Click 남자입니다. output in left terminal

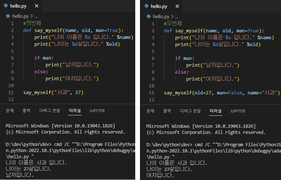(20, 175)
